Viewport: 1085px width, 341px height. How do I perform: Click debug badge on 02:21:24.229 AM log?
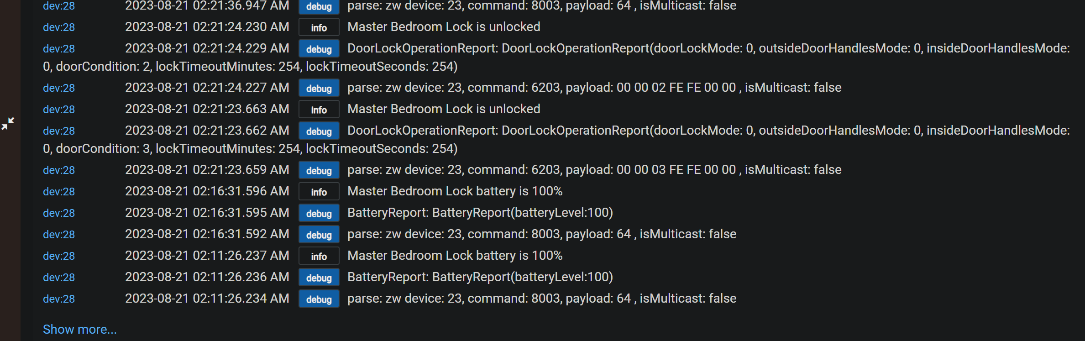point(319,49)
